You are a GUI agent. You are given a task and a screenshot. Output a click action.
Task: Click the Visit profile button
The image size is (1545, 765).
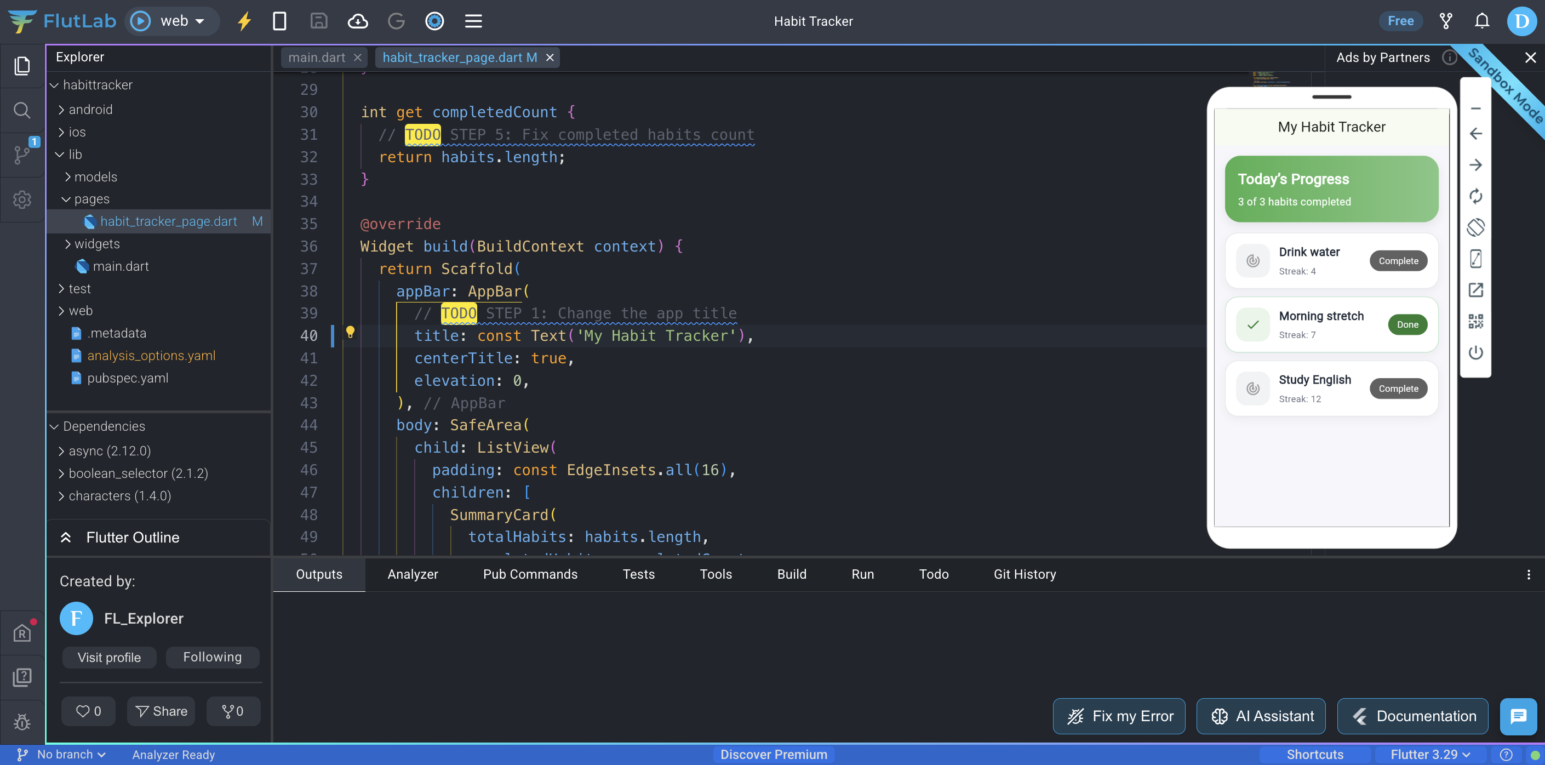(x=109, y=657)
